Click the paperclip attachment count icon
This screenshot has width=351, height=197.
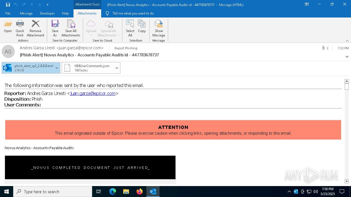pyautogui.click(x=323, y=48)
